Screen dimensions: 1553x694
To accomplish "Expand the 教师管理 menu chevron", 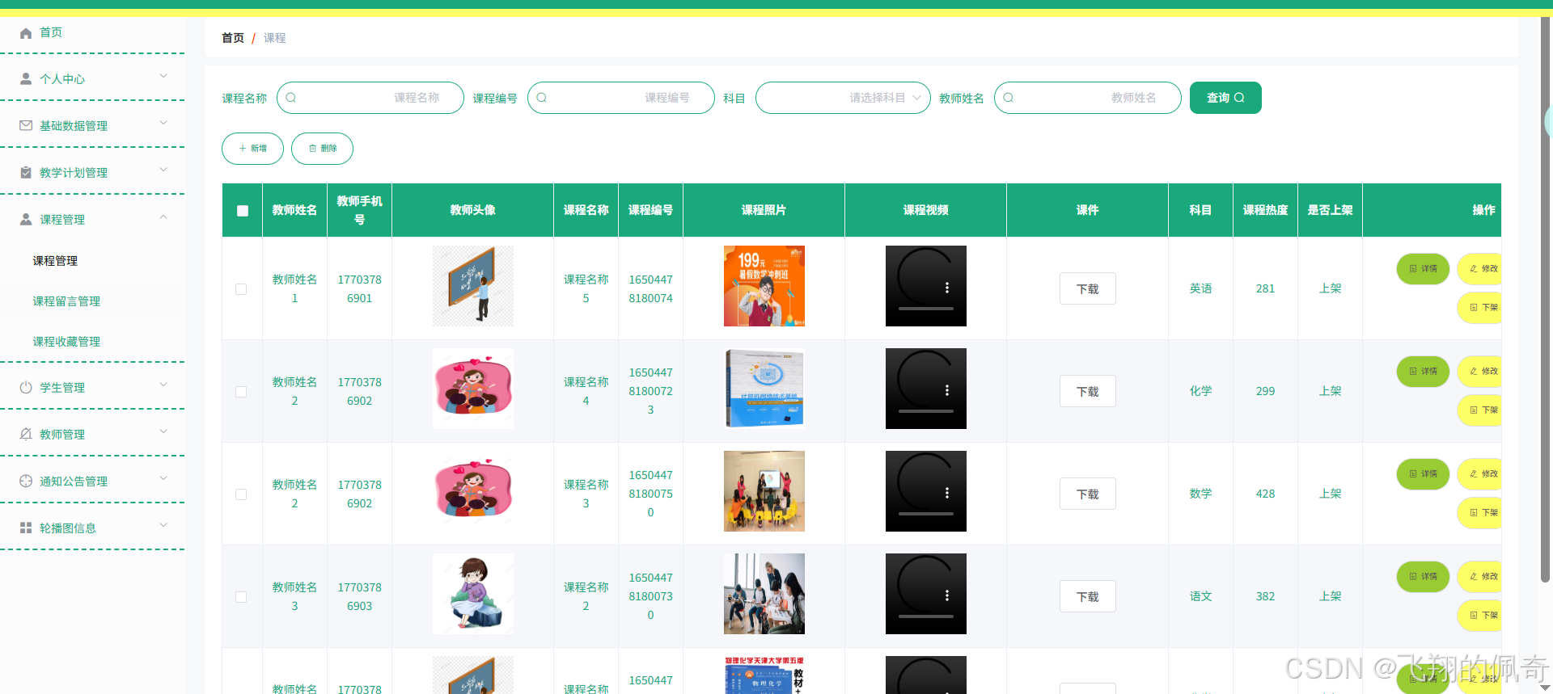I will [163, 431].
